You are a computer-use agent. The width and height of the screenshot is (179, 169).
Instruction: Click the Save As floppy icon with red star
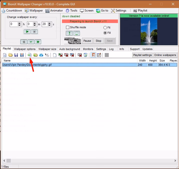point(22,55)
